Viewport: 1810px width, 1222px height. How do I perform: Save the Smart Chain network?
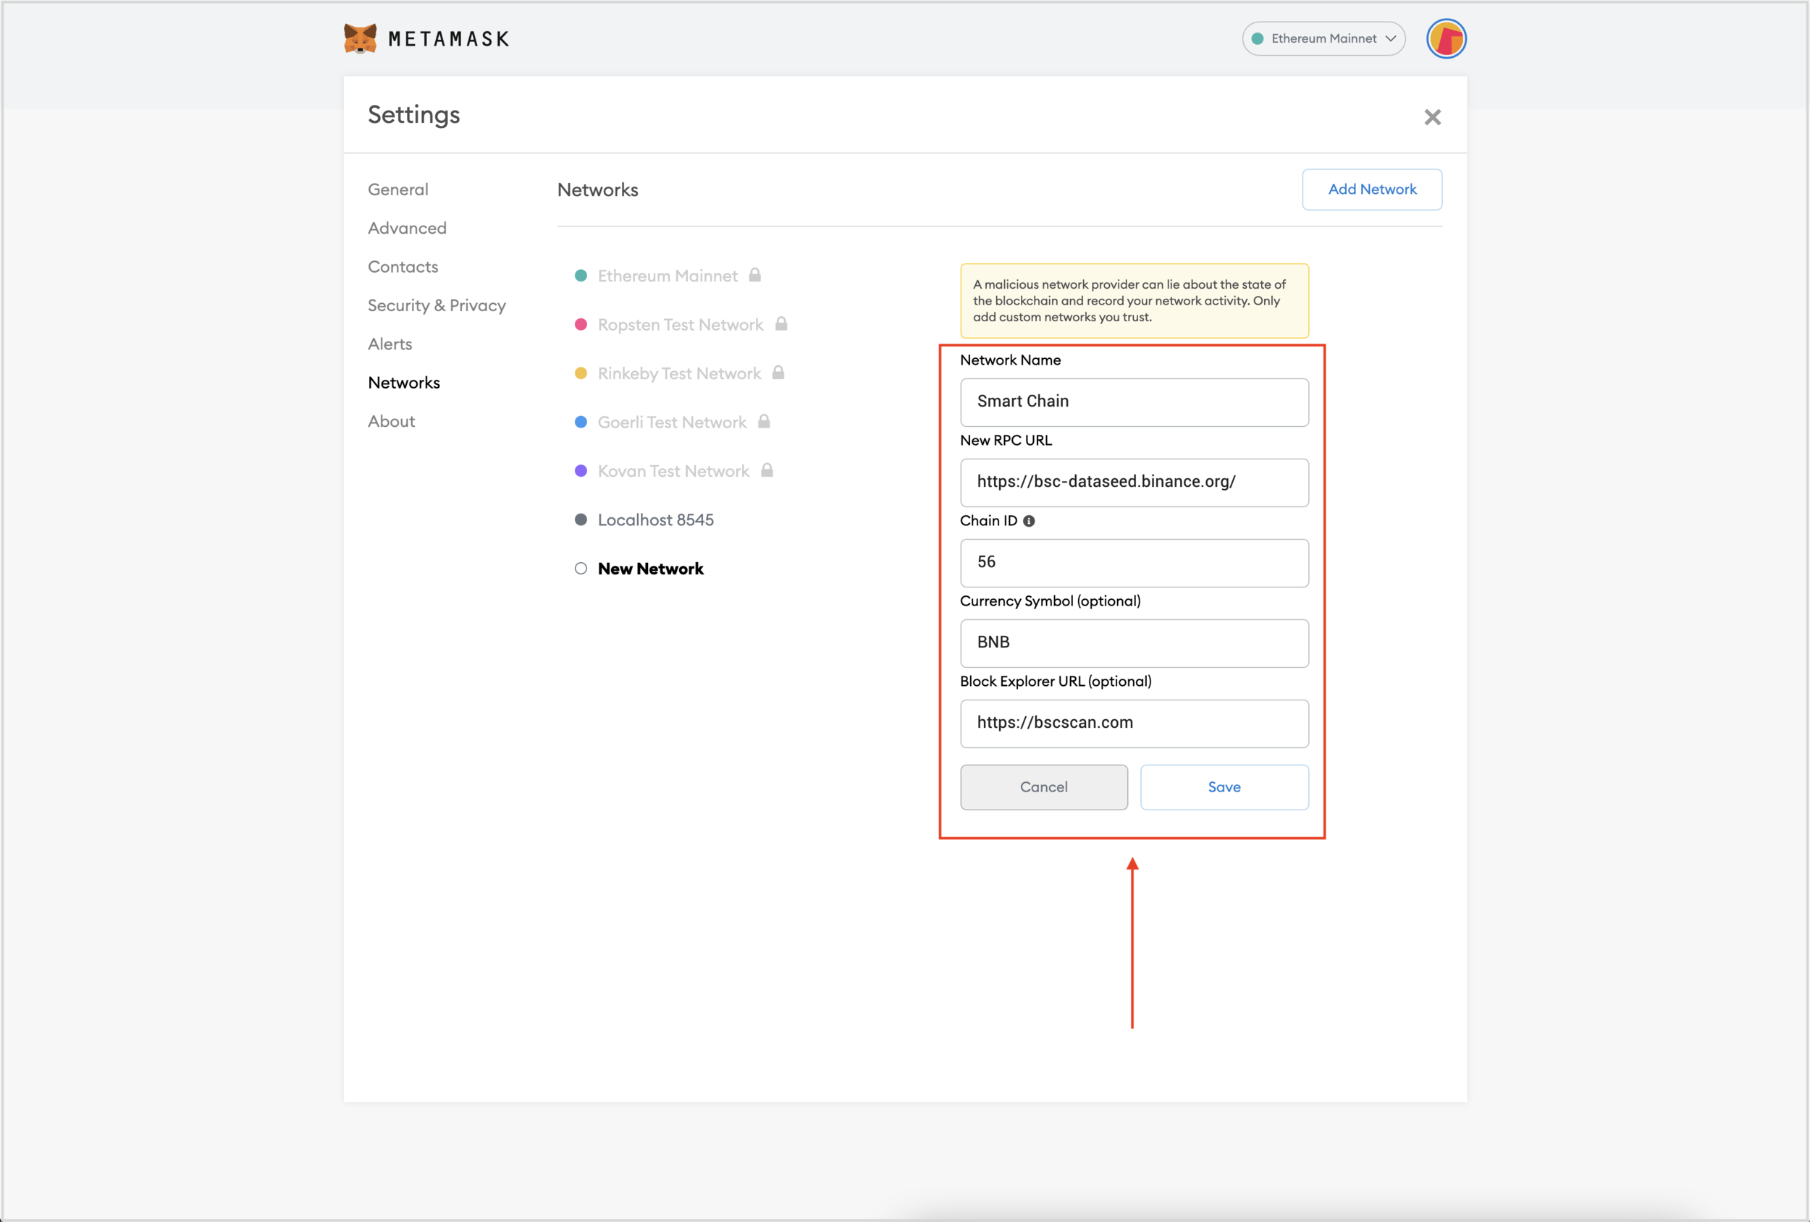(1224, 787)
